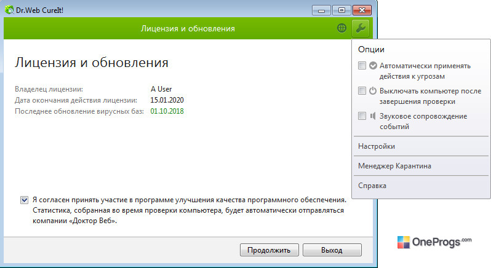Click the Владелец лицензии label
This screenshot has width=491, height=268.
tap(49, 89)
